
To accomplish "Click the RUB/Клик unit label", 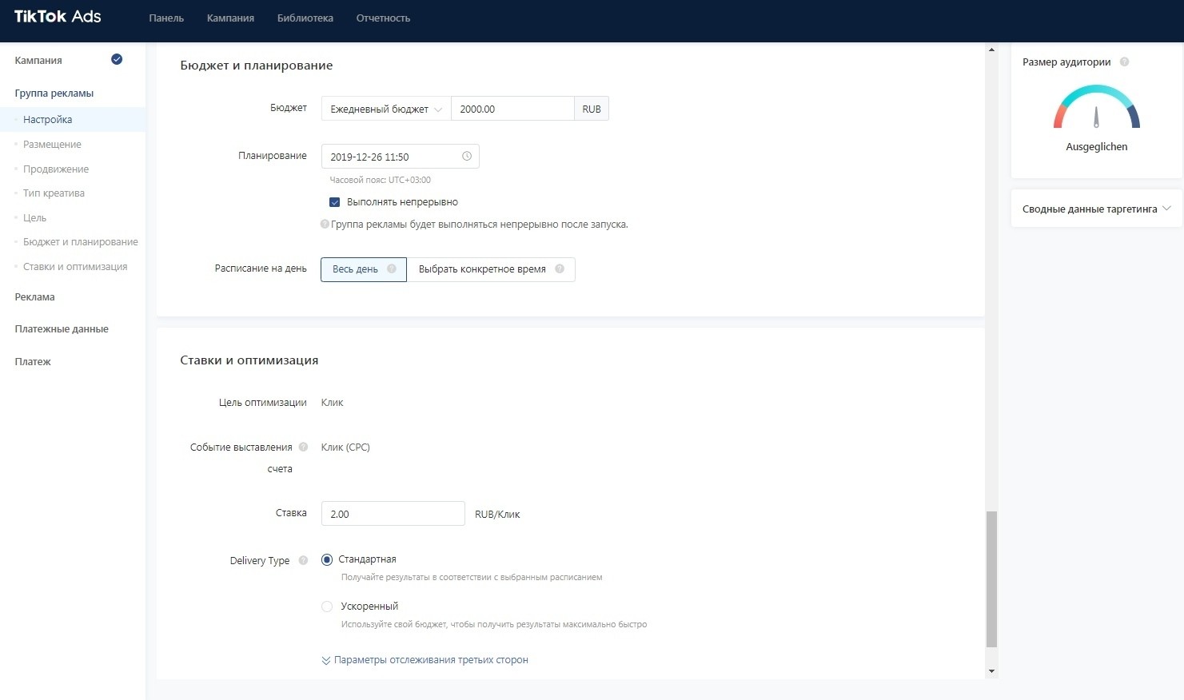I will [497, 514].
